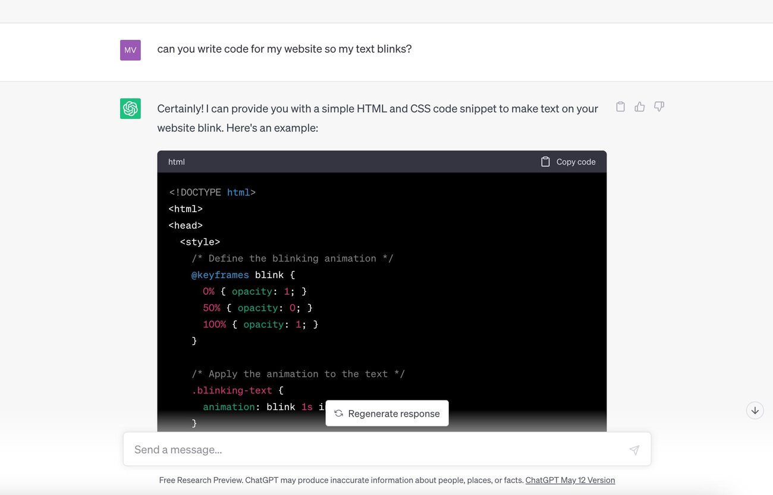Click the ChatGPT green avatar logo
The image size is (773, 495).
pyautogui.click(x=130, y=109)
